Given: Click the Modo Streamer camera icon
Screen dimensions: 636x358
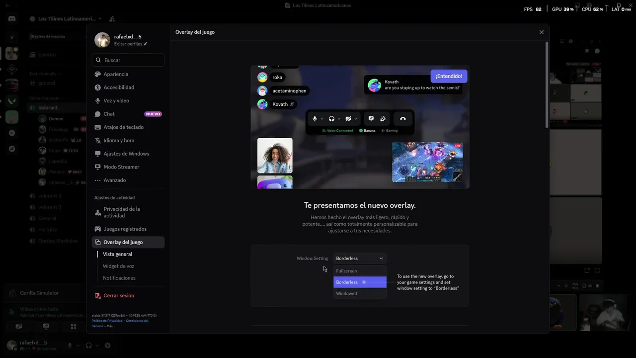Looking at the screenshot, I should 98,167.
